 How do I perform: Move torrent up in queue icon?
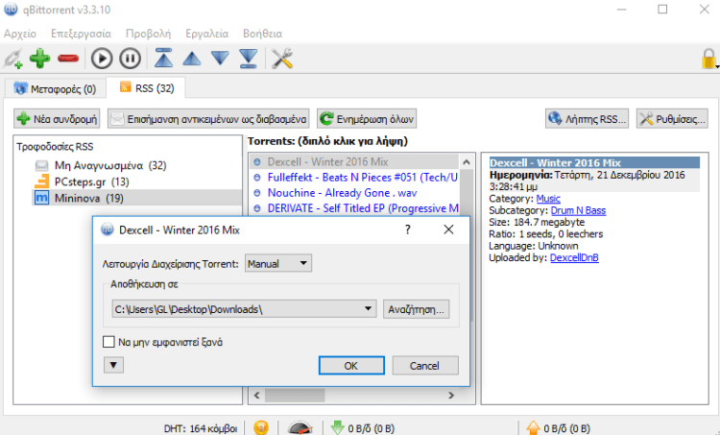[x=192, y=59]
